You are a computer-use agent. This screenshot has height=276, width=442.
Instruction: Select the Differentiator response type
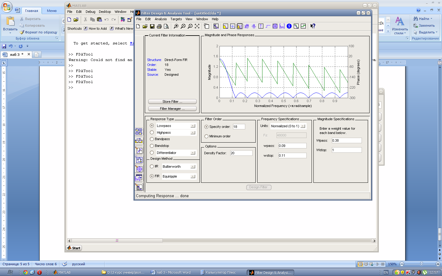(x=152, y=153)
